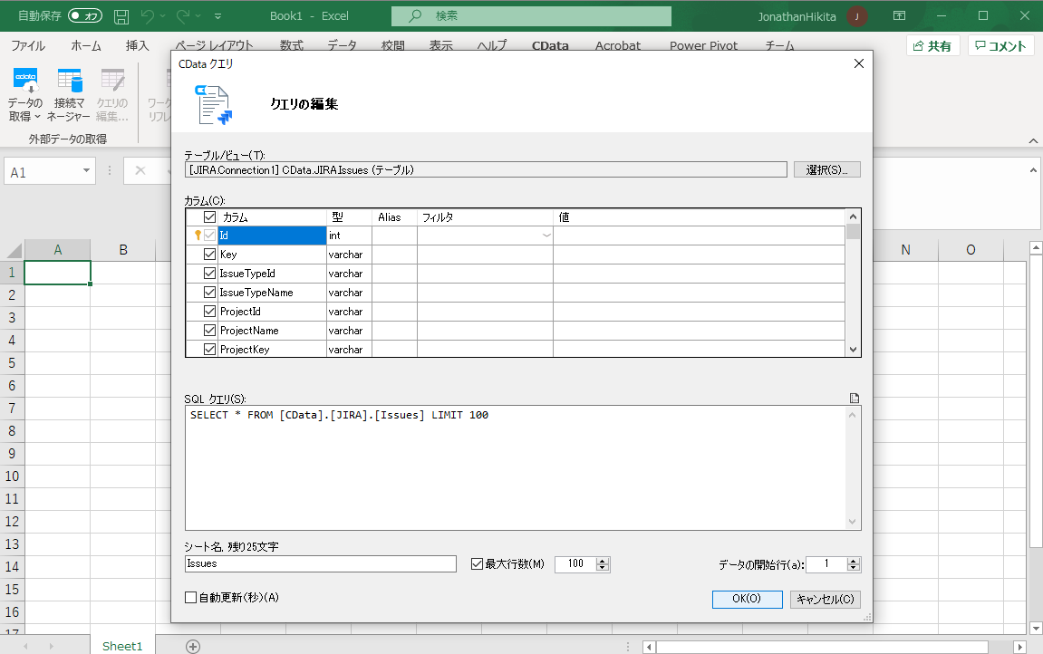Toggle the 自動保存 autosave switch
The image size is (1043, 654).
(85, 15)
